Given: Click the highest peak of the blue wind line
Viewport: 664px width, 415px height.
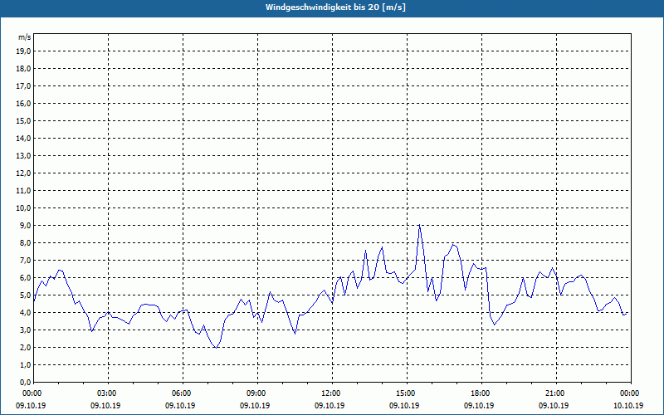Looking at the screenshot, I should point(419,225).
